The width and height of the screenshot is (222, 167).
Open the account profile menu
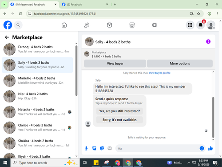pos(211,25)
